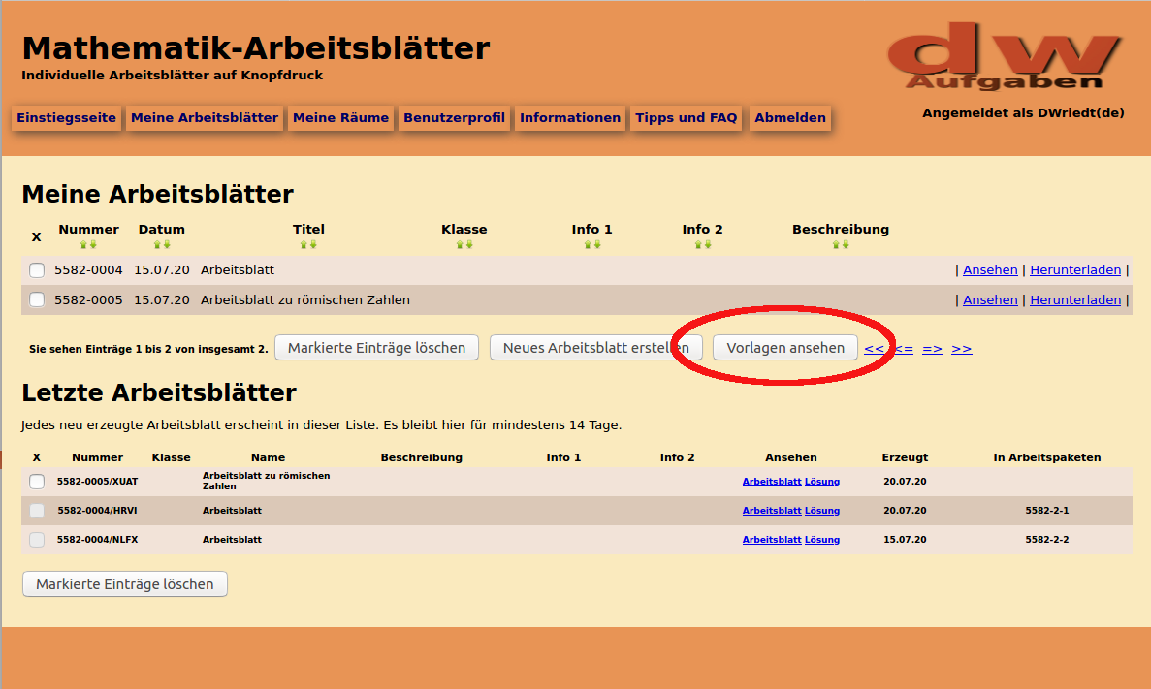1151x689 pixels.
Task: Sort Info 2 column descending with down arrow
Action: [x=708, y=244]
